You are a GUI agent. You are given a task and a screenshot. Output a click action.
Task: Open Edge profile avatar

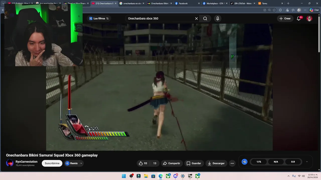[x=299, y=10]
